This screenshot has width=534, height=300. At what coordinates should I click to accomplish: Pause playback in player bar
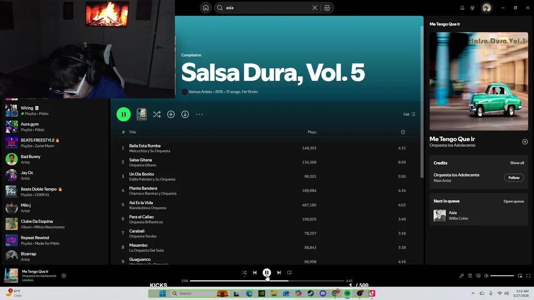267,272
